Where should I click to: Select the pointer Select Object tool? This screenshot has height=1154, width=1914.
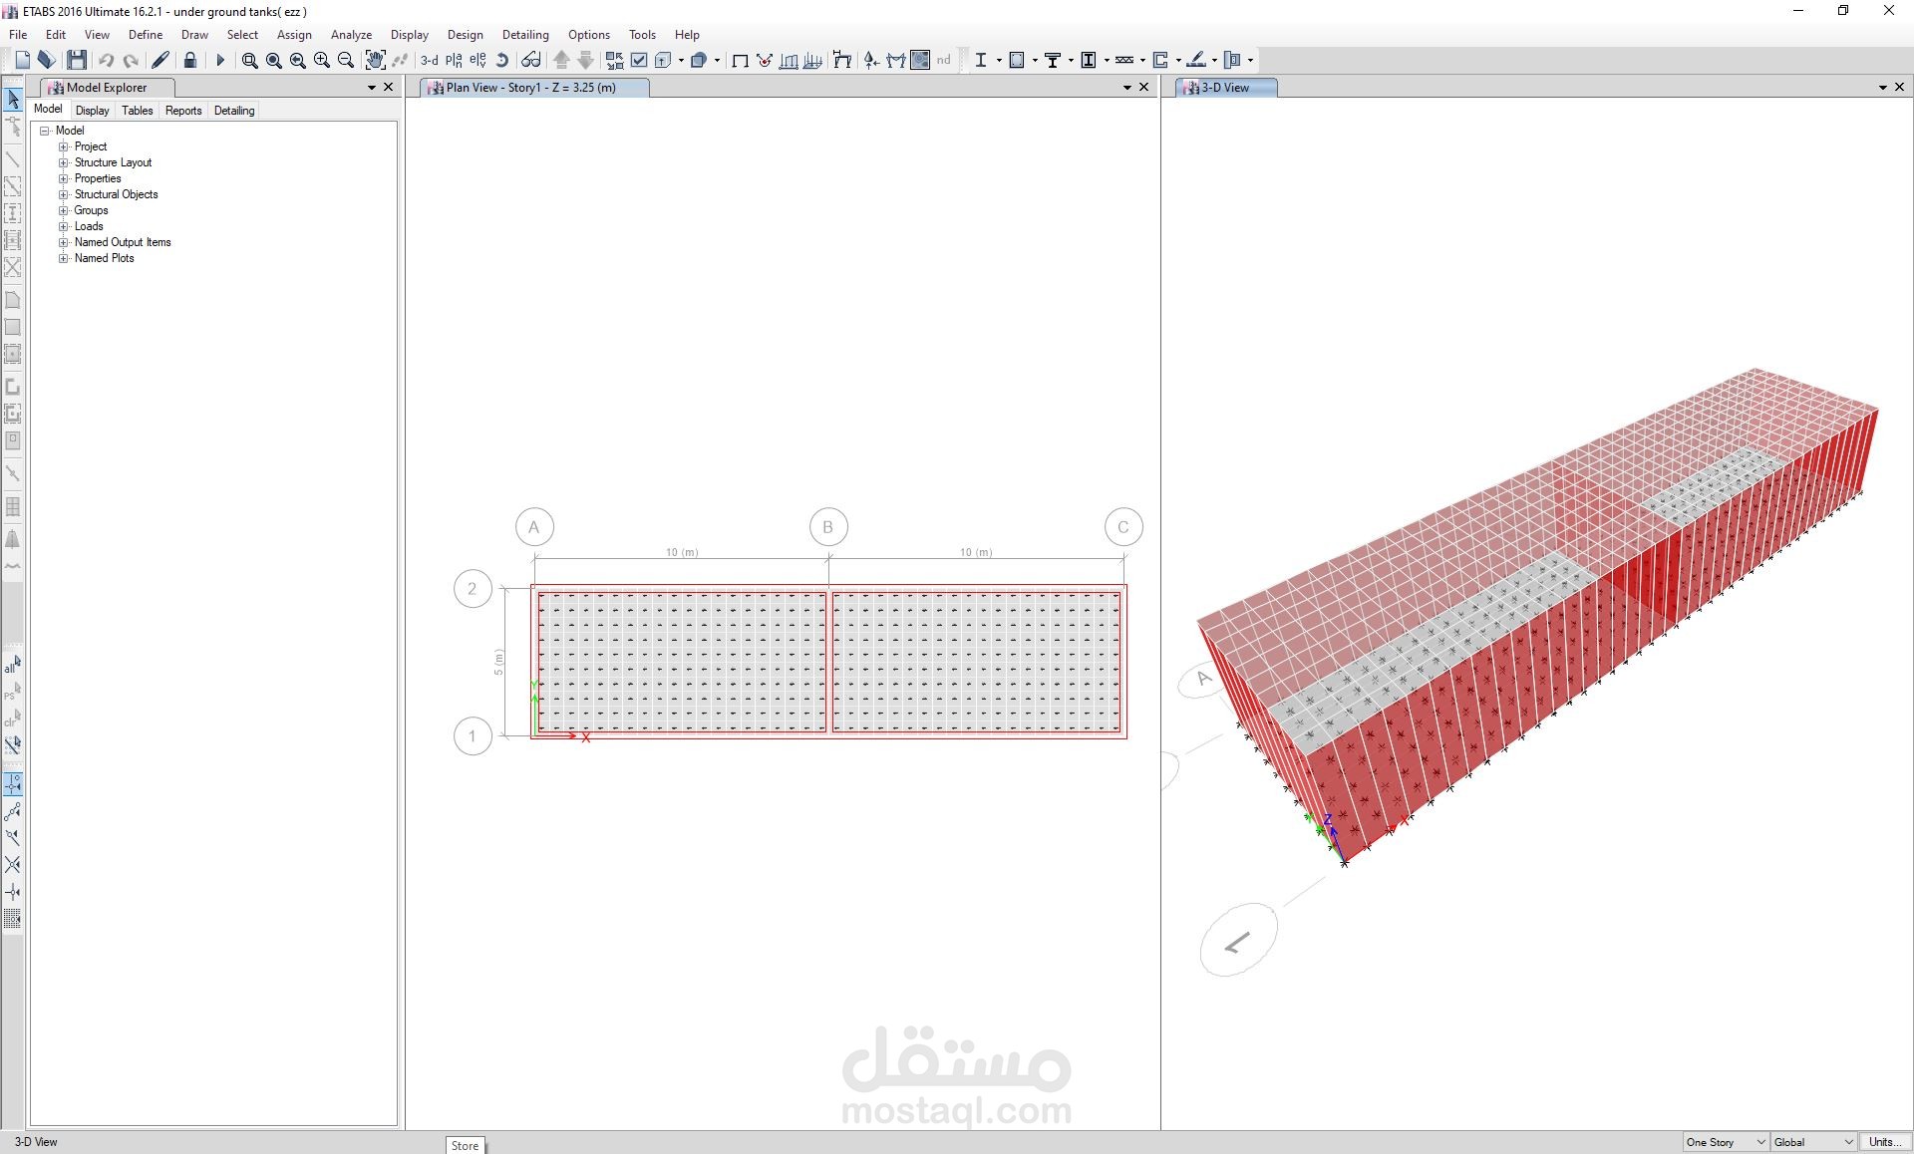click(13, 100)
